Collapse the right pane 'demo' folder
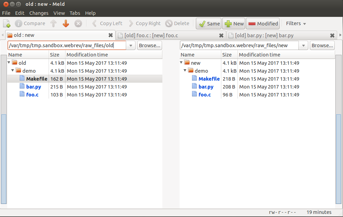The height and width of the screenshot is (217, 343). (185, 70)
